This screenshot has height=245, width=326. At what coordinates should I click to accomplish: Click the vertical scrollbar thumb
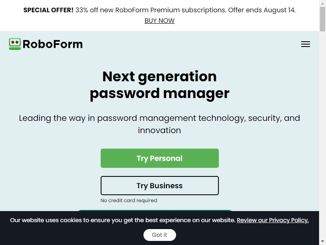click(322, 19)
